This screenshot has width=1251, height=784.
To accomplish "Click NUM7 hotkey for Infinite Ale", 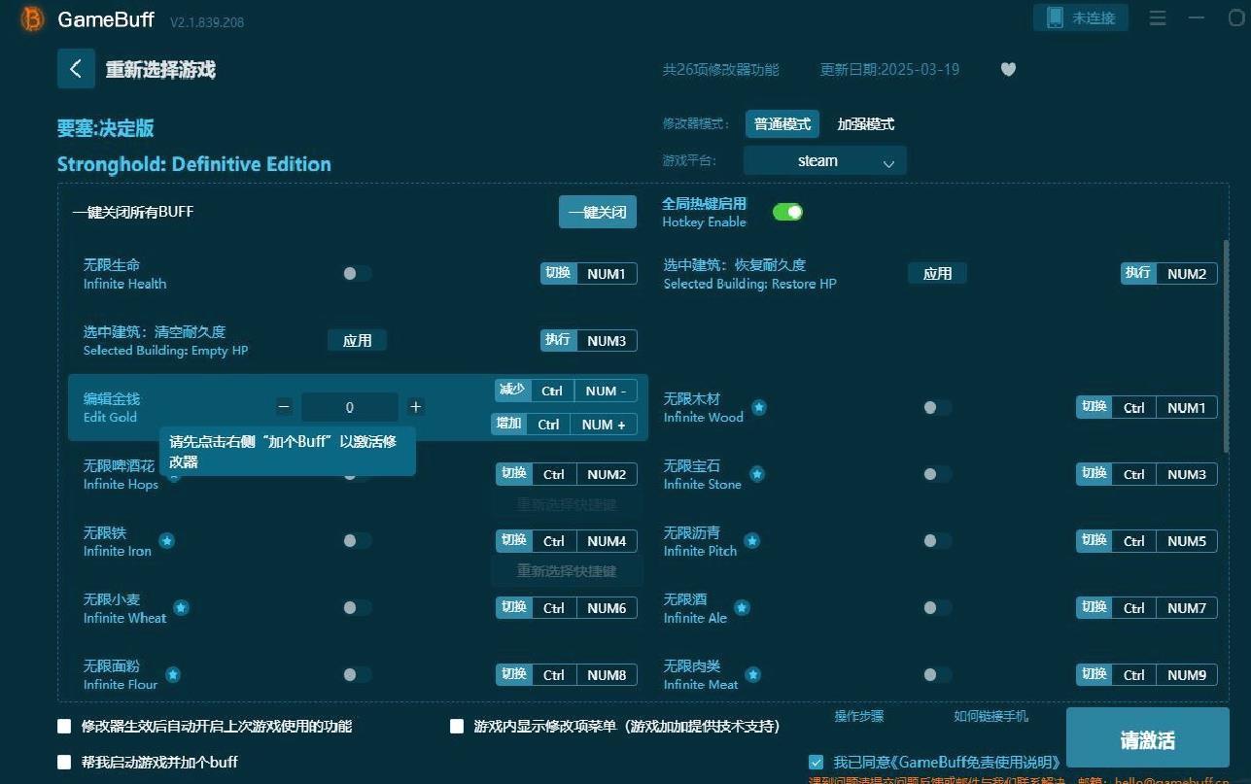I will pyautogui.click(x=1187, y=608).
